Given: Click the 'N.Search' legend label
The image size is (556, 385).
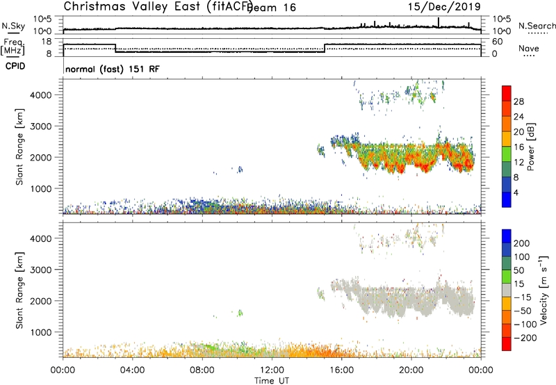Looking at the screenshot, I should (537, 26).
